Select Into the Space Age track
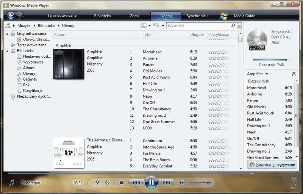This screenshot has height=194, width=303. tap(158, 147)
